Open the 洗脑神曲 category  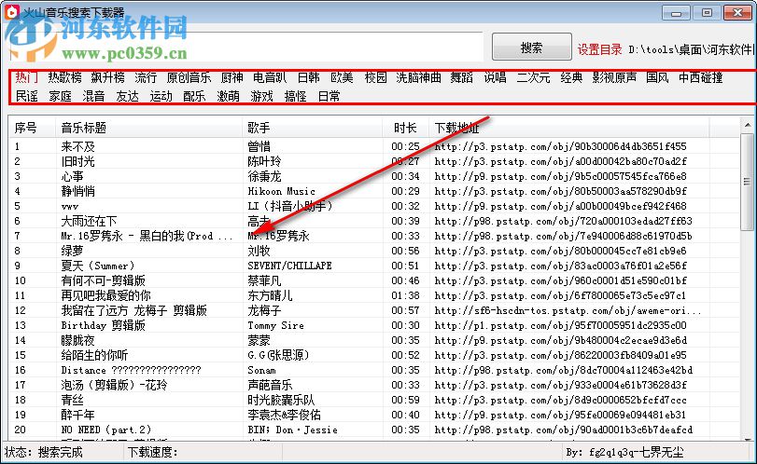tap(418, 77)
